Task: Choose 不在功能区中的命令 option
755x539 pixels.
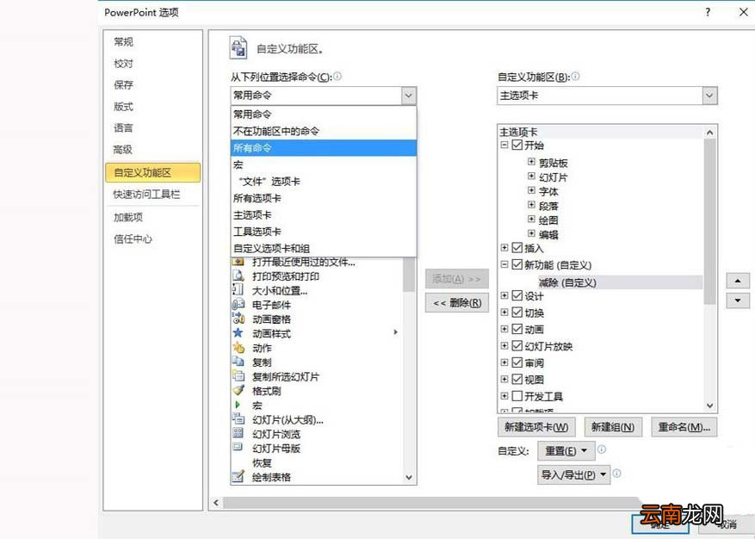Action: pyautogui.click(x=324, y=131)
